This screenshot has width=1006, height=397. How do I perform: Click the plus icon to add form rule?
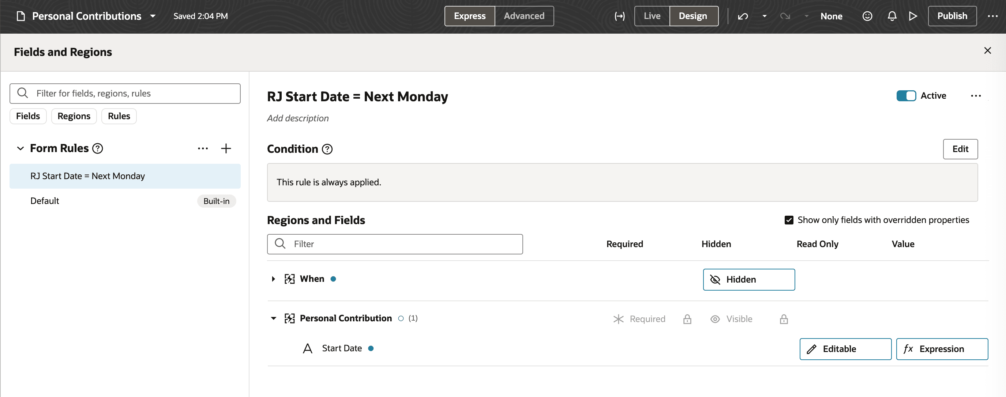coord(226,148)
